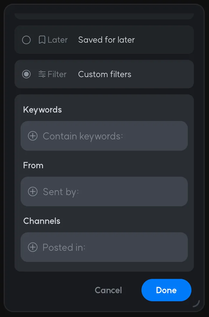
Task: Click the From section heading
Action: tap(33, 165)
